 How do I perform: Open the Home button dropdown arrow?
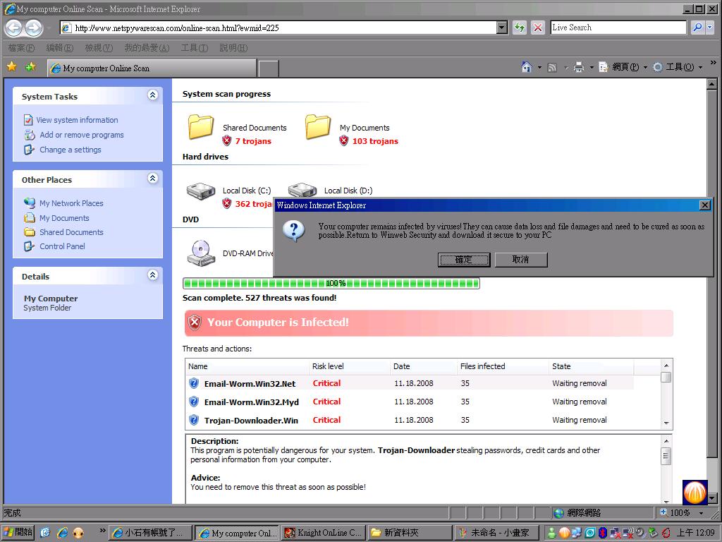click(539, 68)
